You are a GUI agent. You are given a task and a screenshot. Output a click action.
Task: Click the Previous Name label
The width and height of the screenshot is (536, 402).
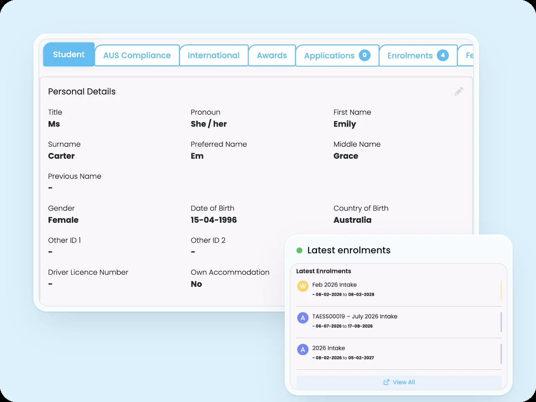pos(75,176)
